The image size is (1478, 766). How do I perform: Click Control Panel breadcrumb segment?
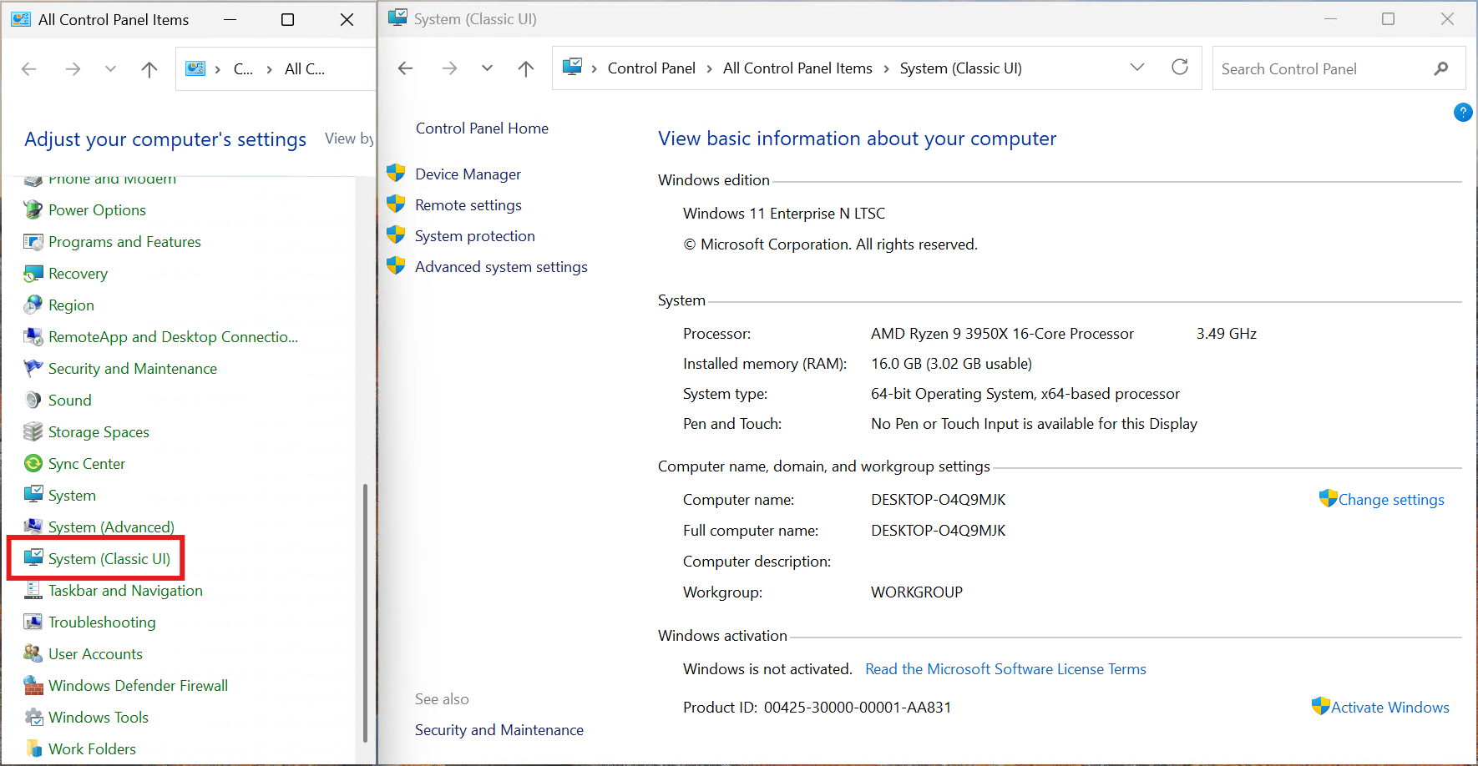click(x=651, y=68)
